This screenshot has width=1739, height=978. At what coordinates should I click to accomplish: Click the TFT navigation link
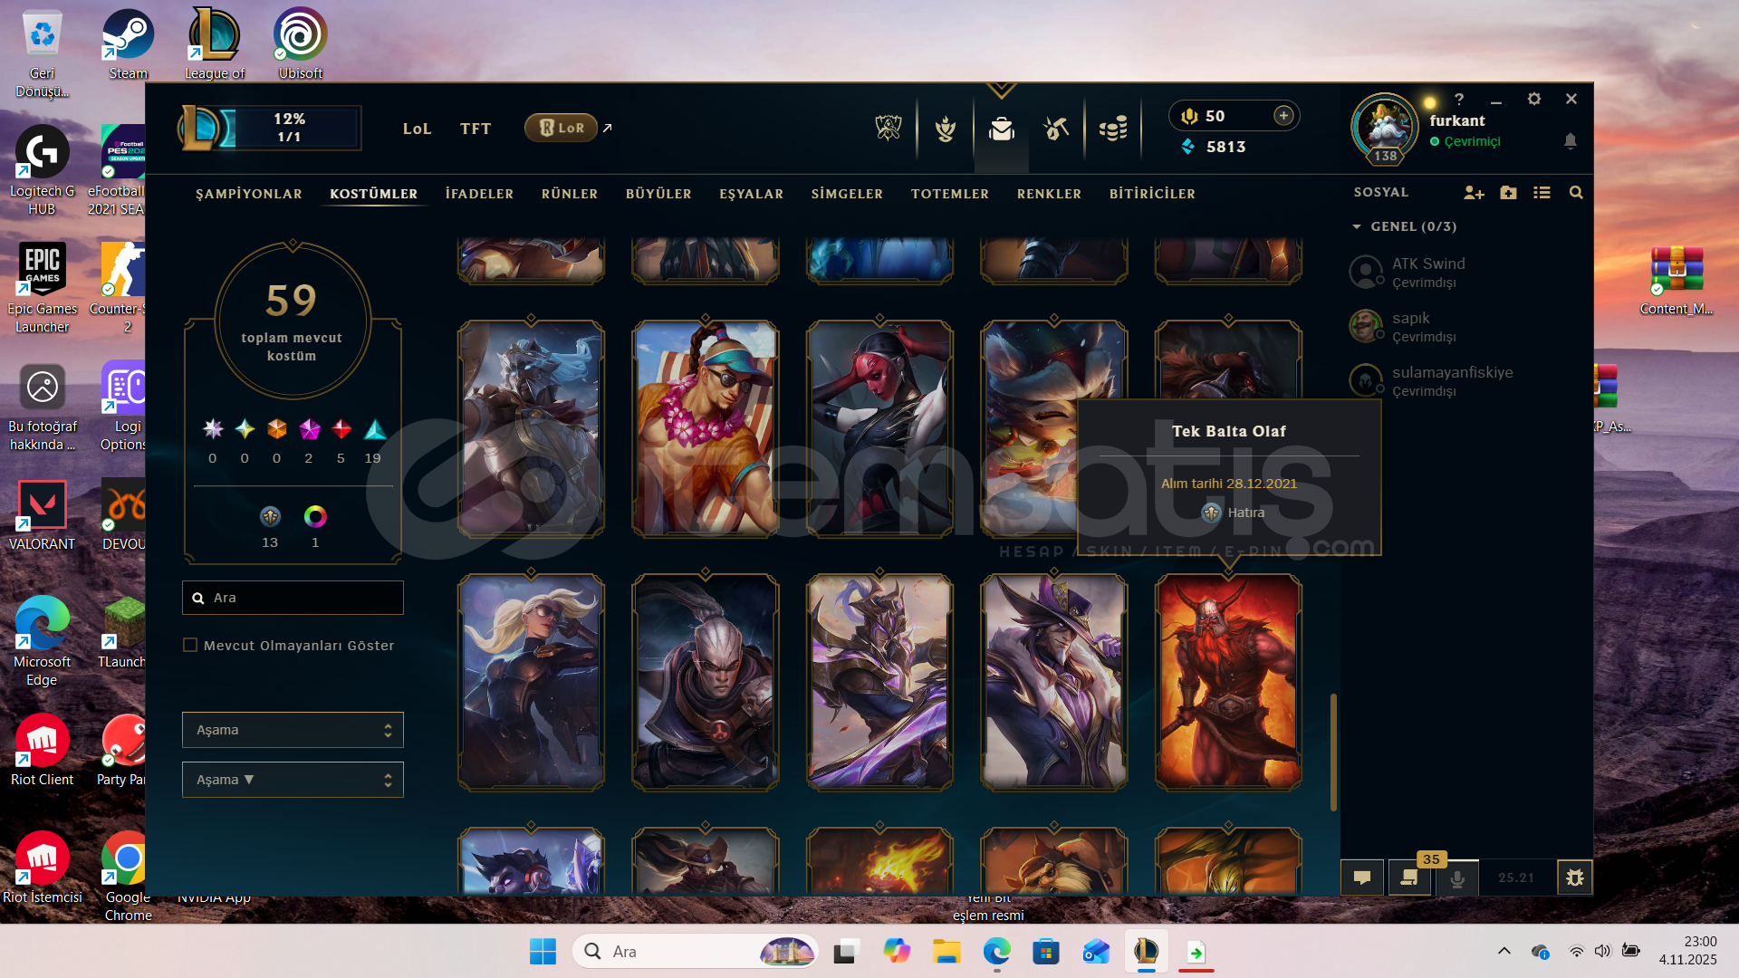476,129
